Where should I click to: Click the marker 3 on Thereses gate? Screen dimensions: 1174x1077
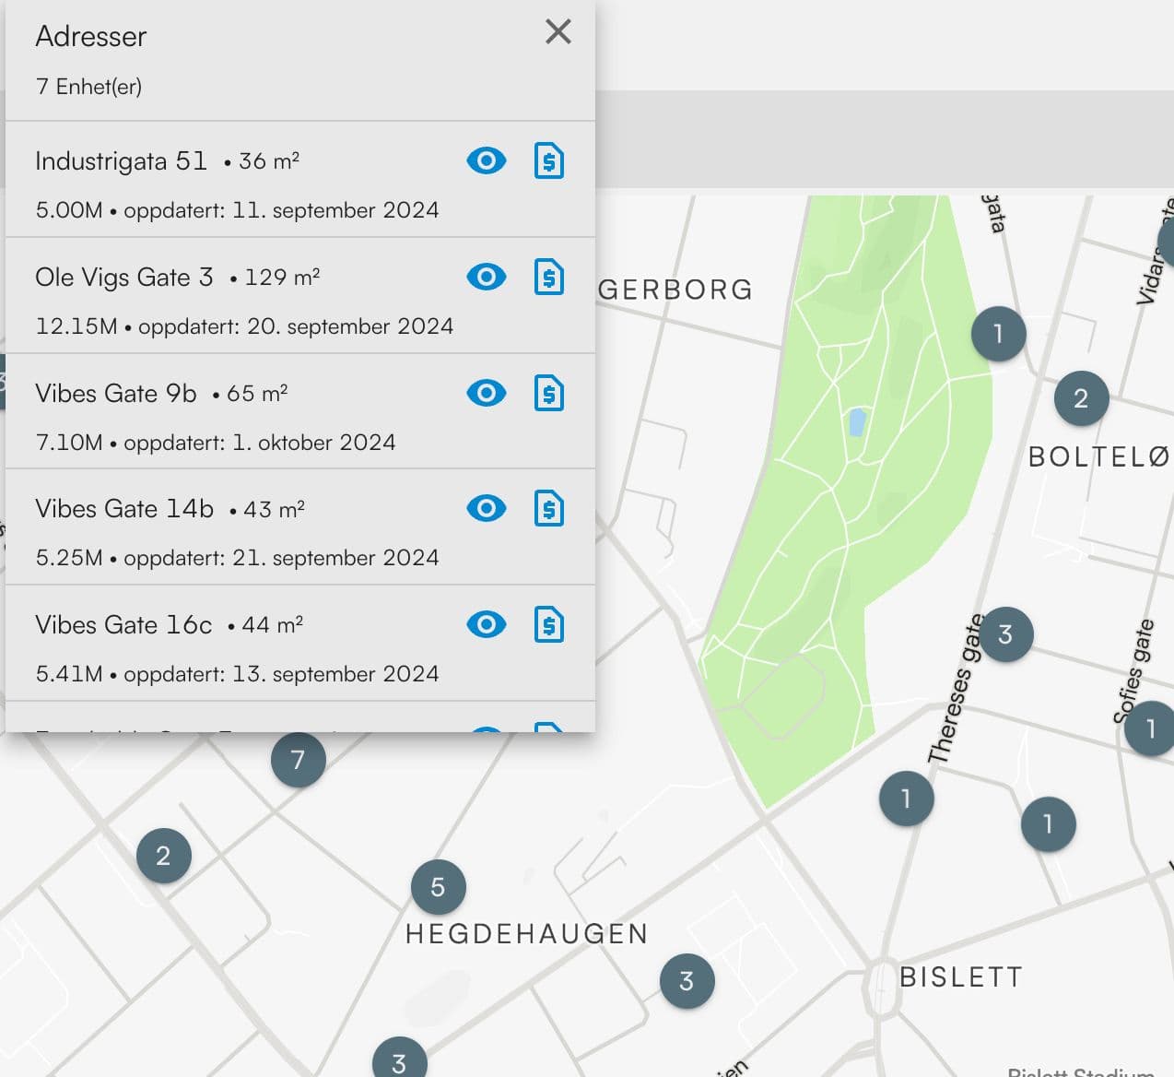click(x=1006, y=633)
